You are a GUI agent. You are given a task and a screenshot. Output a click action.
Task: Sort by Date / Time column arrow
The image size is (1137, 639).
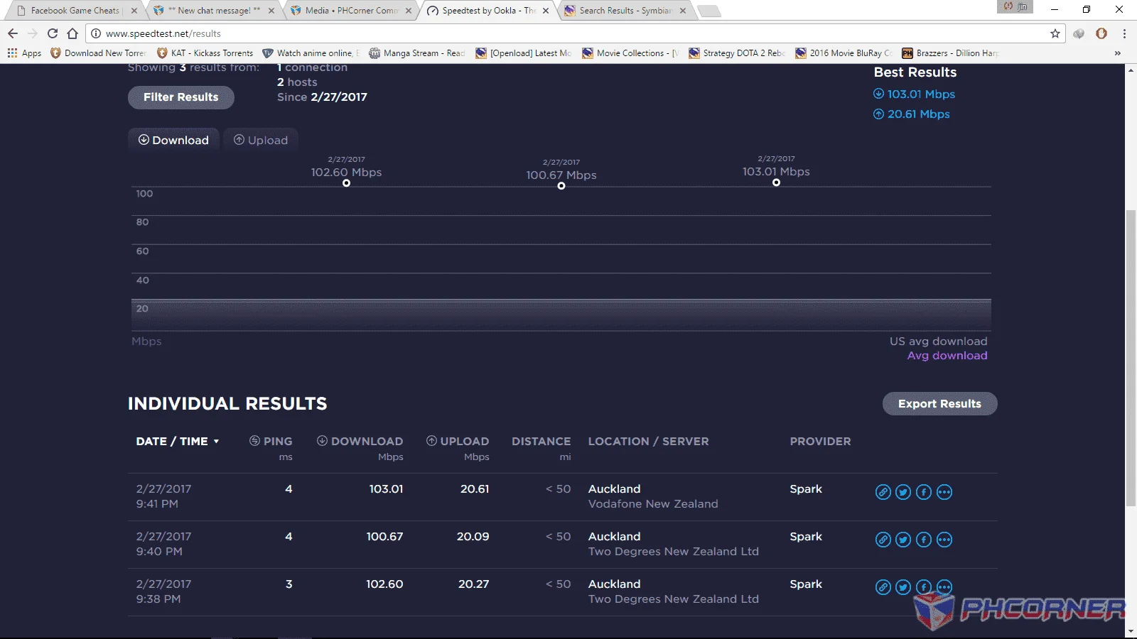click(x=217, y=442)
